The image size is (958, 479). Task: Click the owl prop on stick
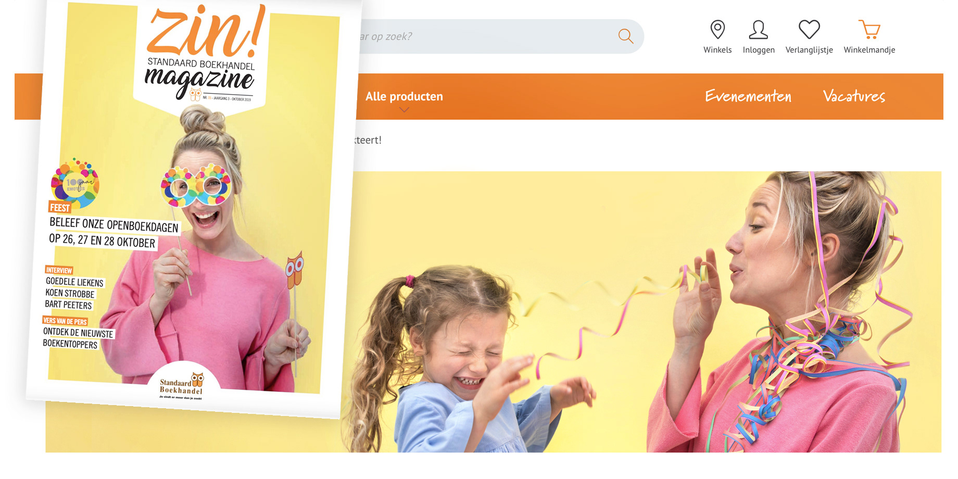295,269
